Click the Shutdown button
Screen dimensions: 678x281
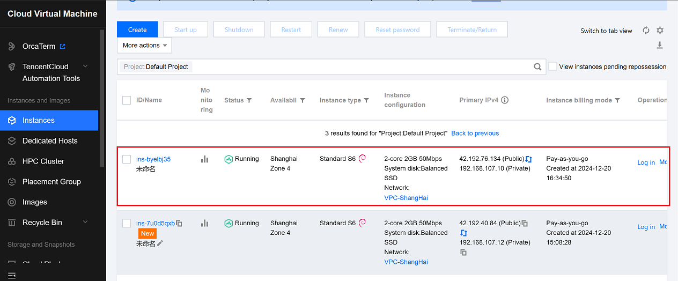click(x=239, y=29)
